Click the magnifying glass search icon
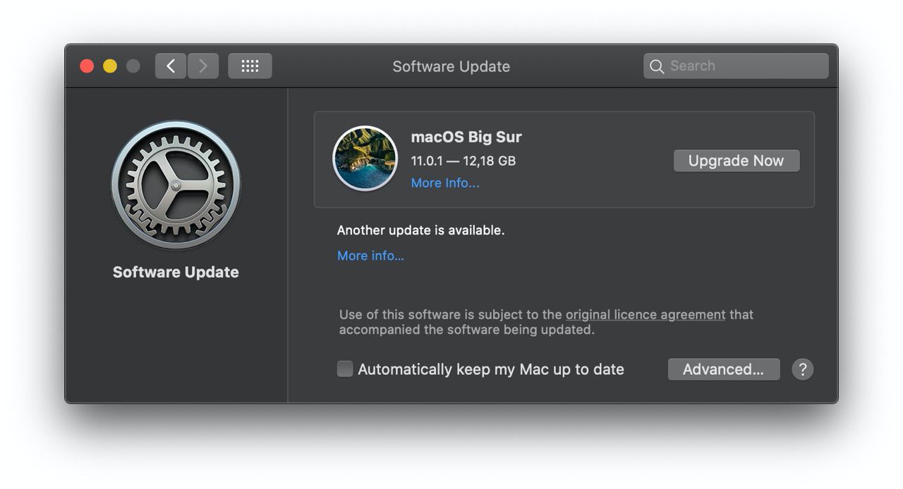Viewport: 903px width, 489px height. click(x=657, y=66)
